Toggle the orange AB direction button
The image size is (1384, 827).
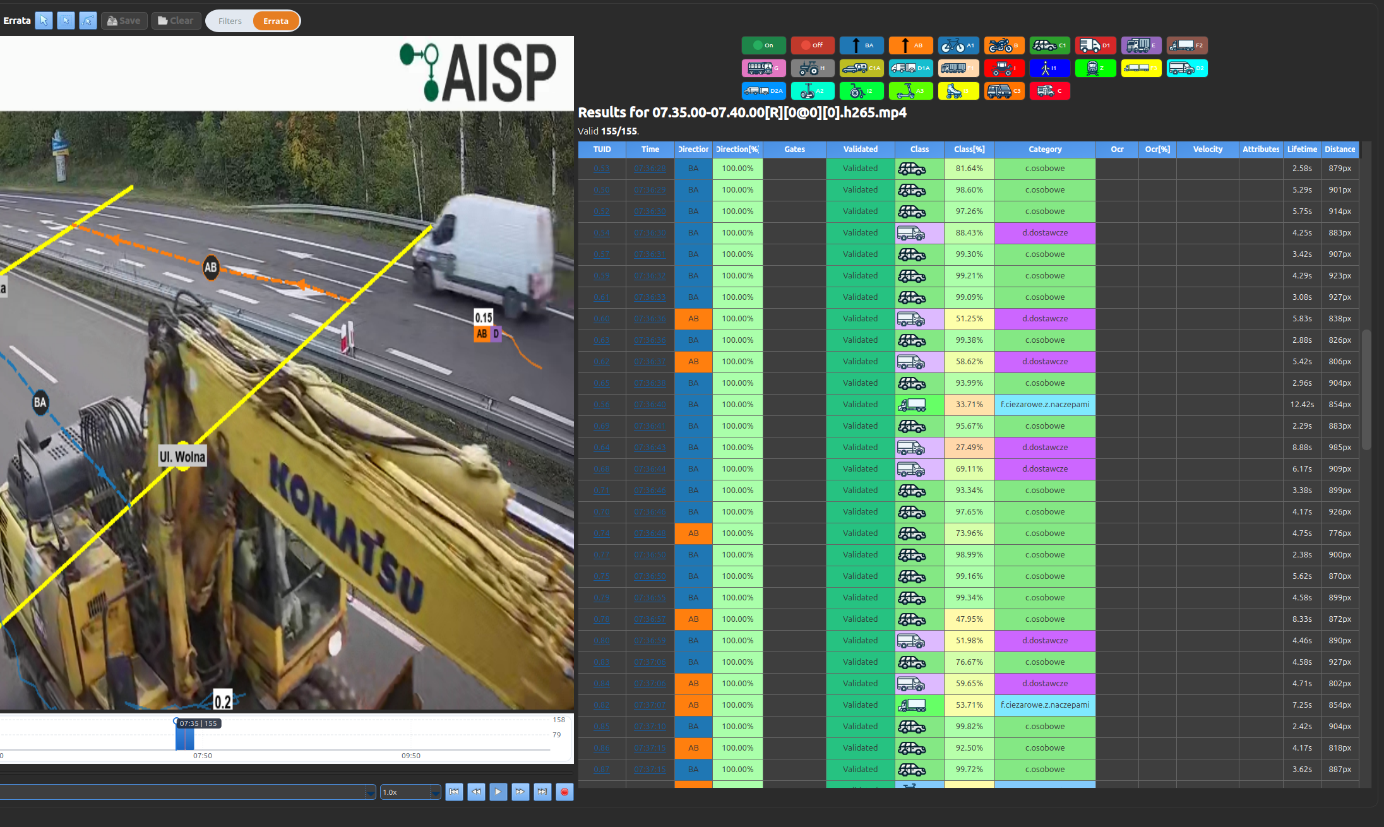[x=910, y=45]
